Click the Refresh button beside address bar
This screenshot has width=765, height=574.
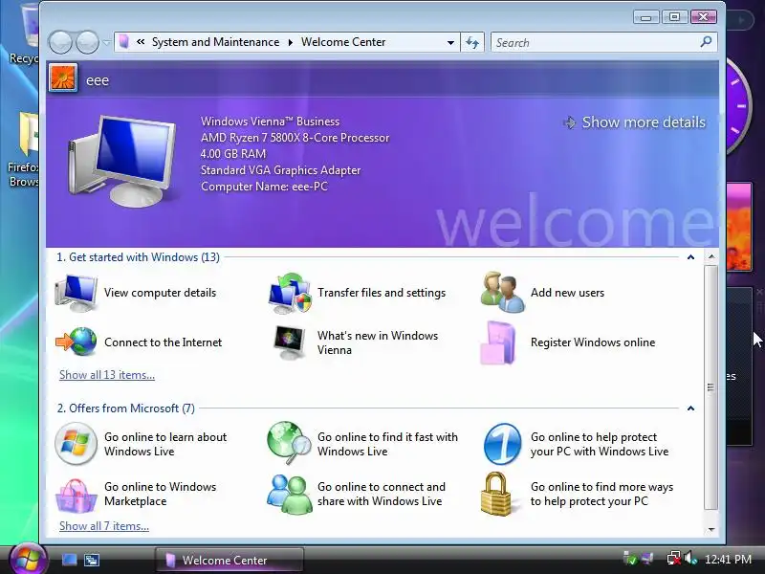coord(472,42)
